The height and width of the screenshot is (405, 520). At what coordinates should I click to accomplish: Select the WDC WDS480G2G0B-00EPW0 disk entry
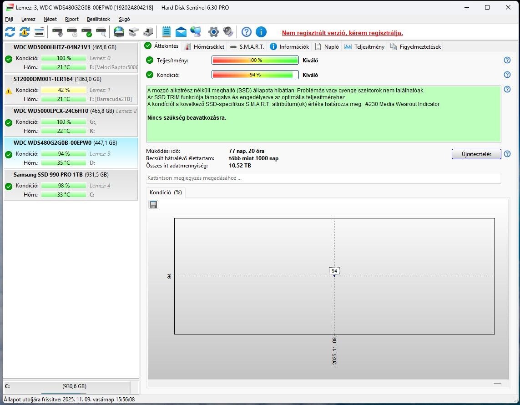[71, 152]
